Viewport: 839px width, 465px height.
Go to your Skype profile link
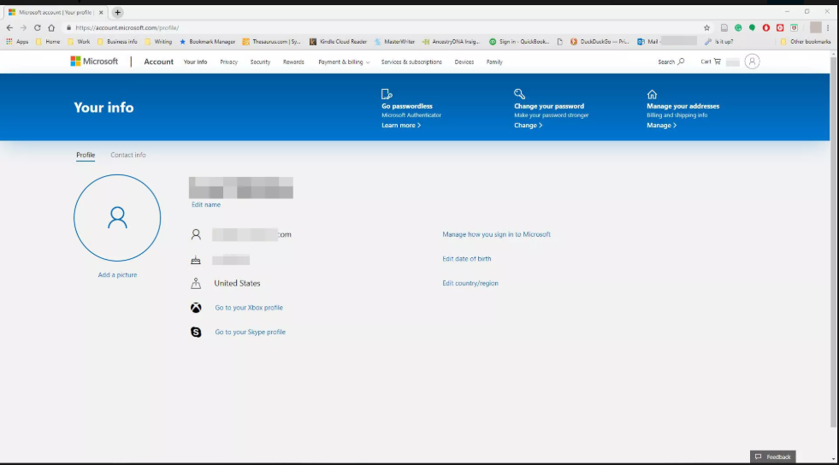[x=250, y=332]
